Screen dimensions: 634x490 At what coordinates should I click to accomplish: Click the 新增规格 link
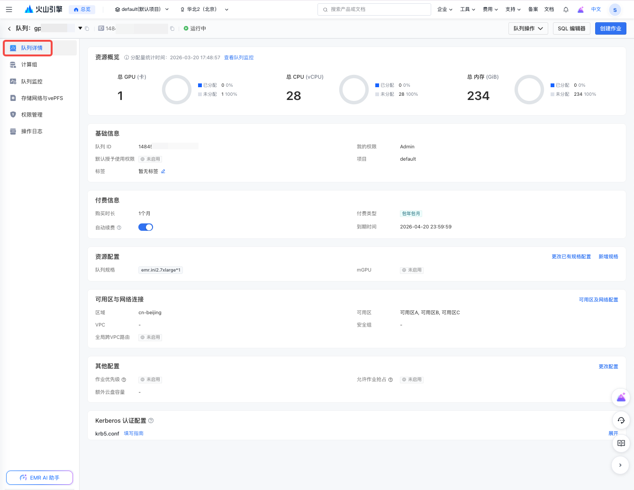pyautogui.click(x=608, y=257)
